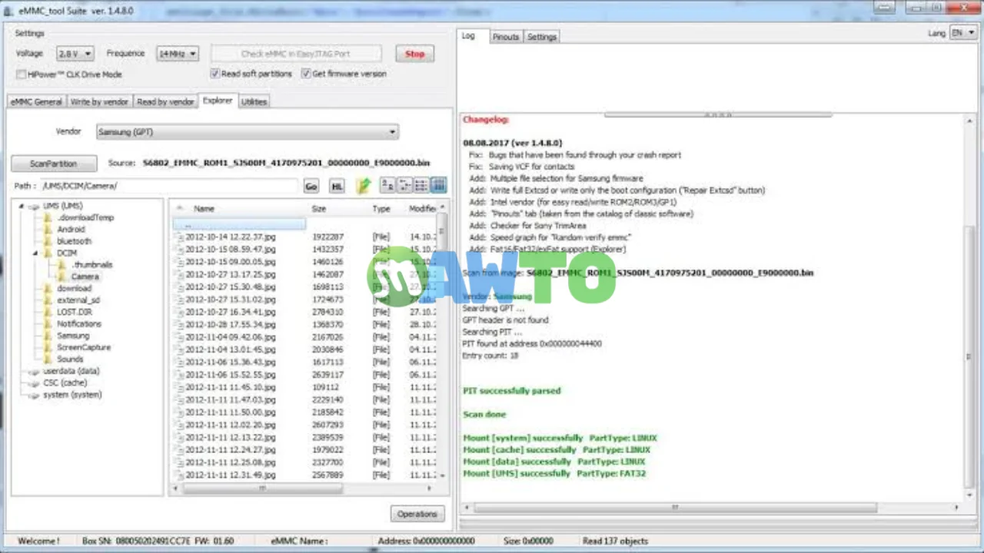Click the bluetooth folder icon
This screenshot has height=553, width=984.
48,241
